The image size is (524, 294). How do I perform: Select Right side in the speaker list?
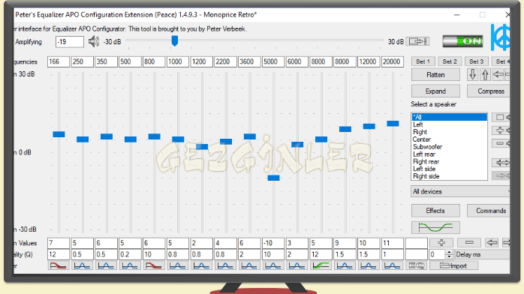pyautogui.click(x=449, y=176)
